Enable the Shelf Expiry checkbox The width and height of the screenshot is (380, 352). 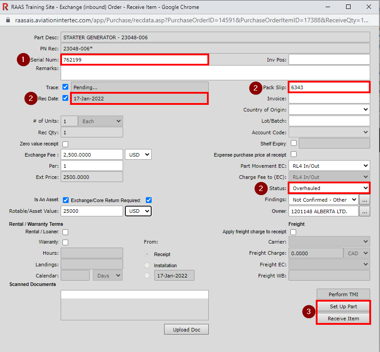click(293, 143)
